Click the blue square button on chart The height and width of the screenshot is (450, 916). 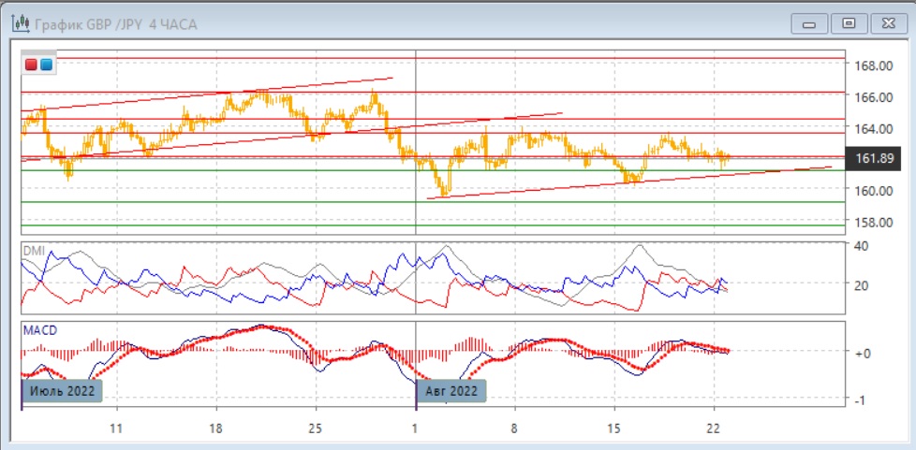click(x=46, y=65)
